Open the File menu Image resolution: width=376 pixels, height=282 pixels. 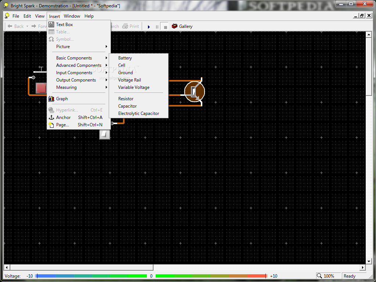(x=16, y=16)
